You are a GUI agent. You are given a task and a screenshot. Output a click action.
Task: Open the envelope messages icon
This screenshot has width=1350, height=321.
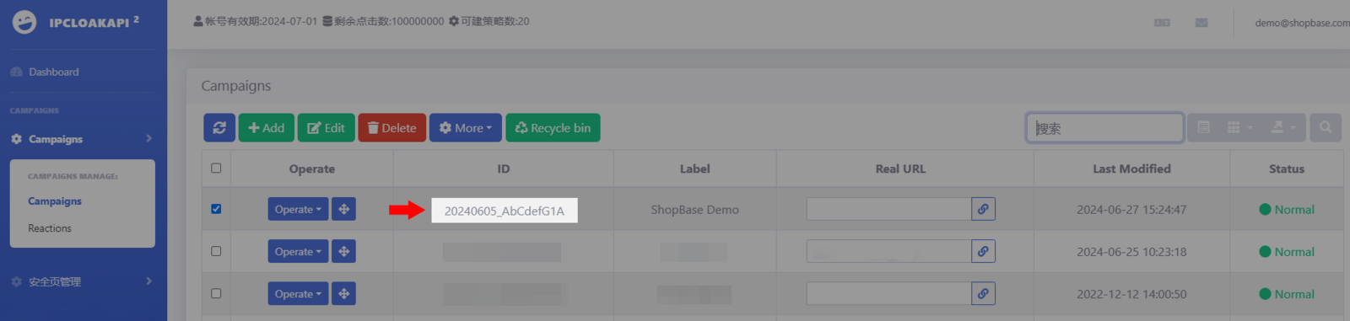[1201, 23]
